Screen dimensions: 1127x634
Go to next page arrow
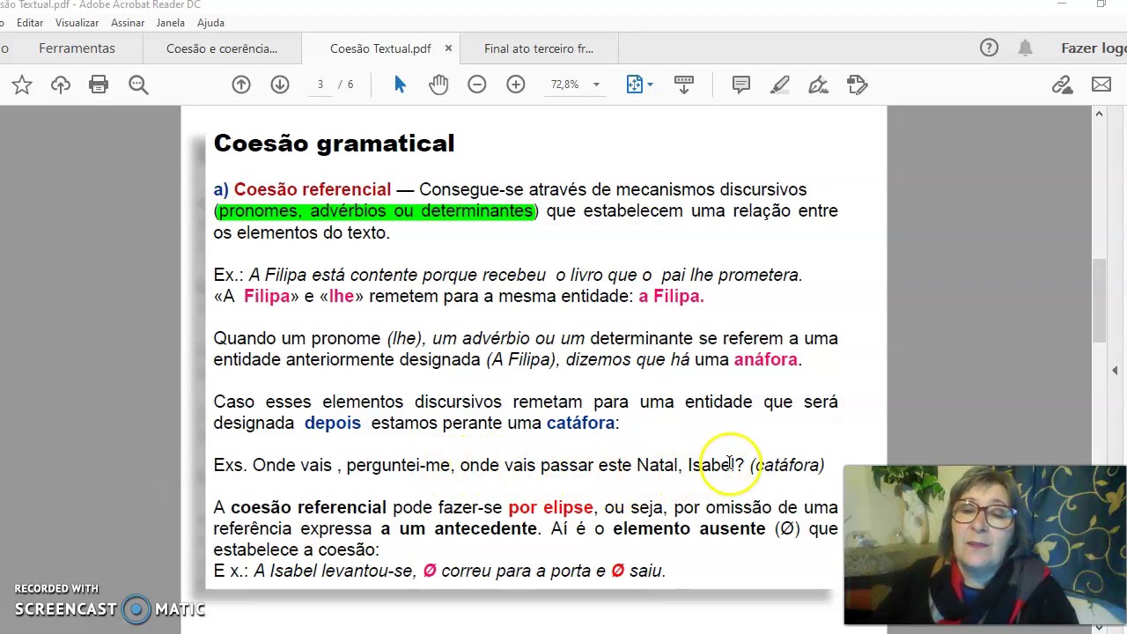[280, 85]
